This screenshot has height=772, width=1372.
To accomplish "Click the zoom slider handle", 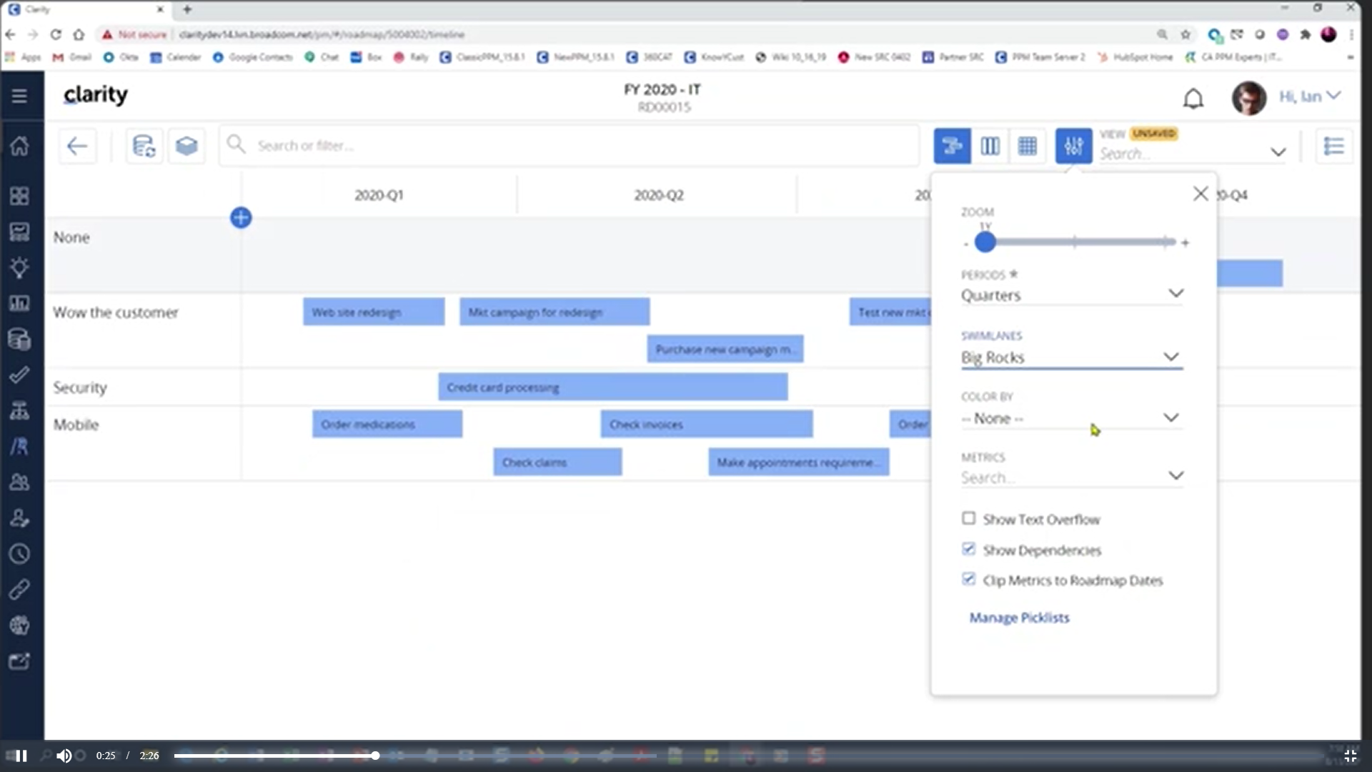I will [985, 242].
